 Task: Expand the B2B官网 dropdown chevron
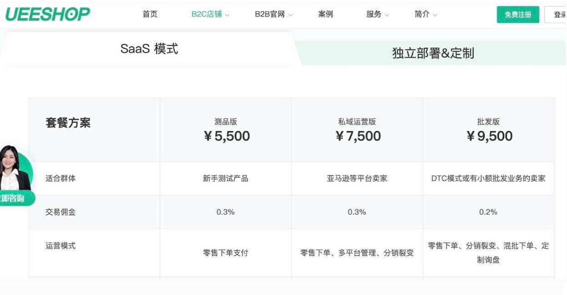tap(290, 15)
